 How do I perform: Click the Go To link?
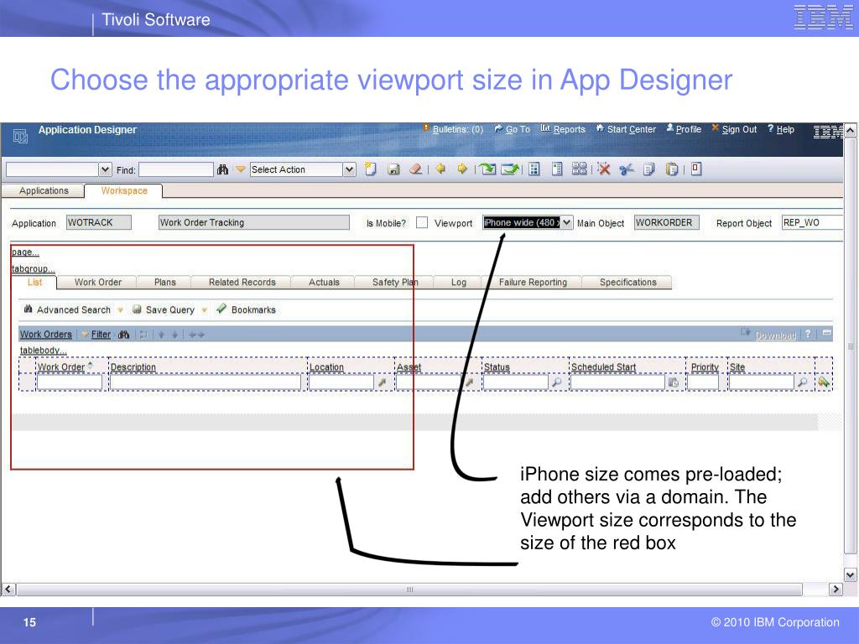click(518, 129)
